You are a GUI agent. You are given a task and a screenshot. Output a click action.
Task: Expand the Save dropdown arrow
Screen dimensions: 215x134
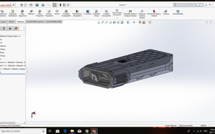(x=40, y=5)
